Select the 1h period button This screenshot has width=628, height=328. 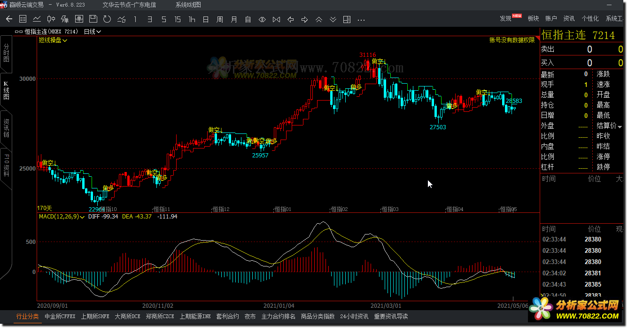192,19
